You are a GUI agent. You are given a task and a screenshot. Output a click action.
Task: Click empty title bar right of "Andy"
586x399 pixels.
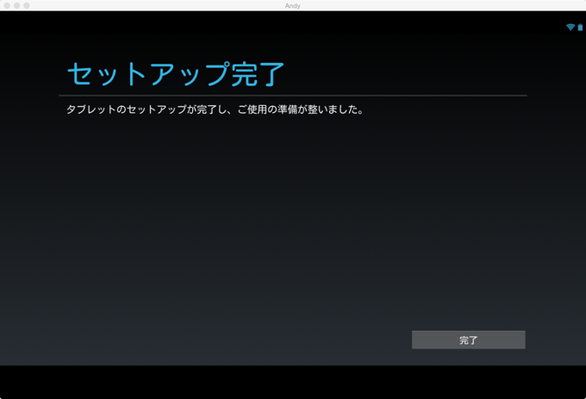[431, 5]
